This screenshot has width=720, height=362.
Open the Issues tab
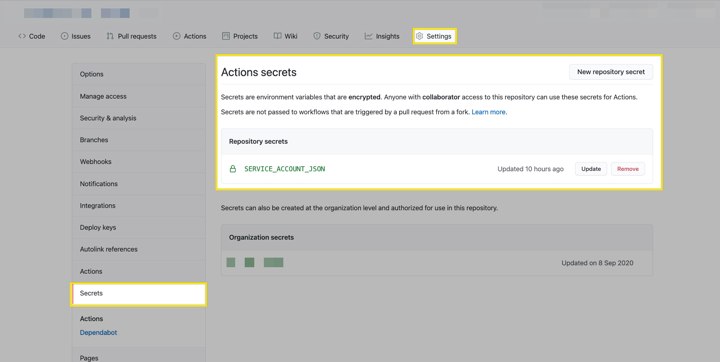tap(76, 36)
